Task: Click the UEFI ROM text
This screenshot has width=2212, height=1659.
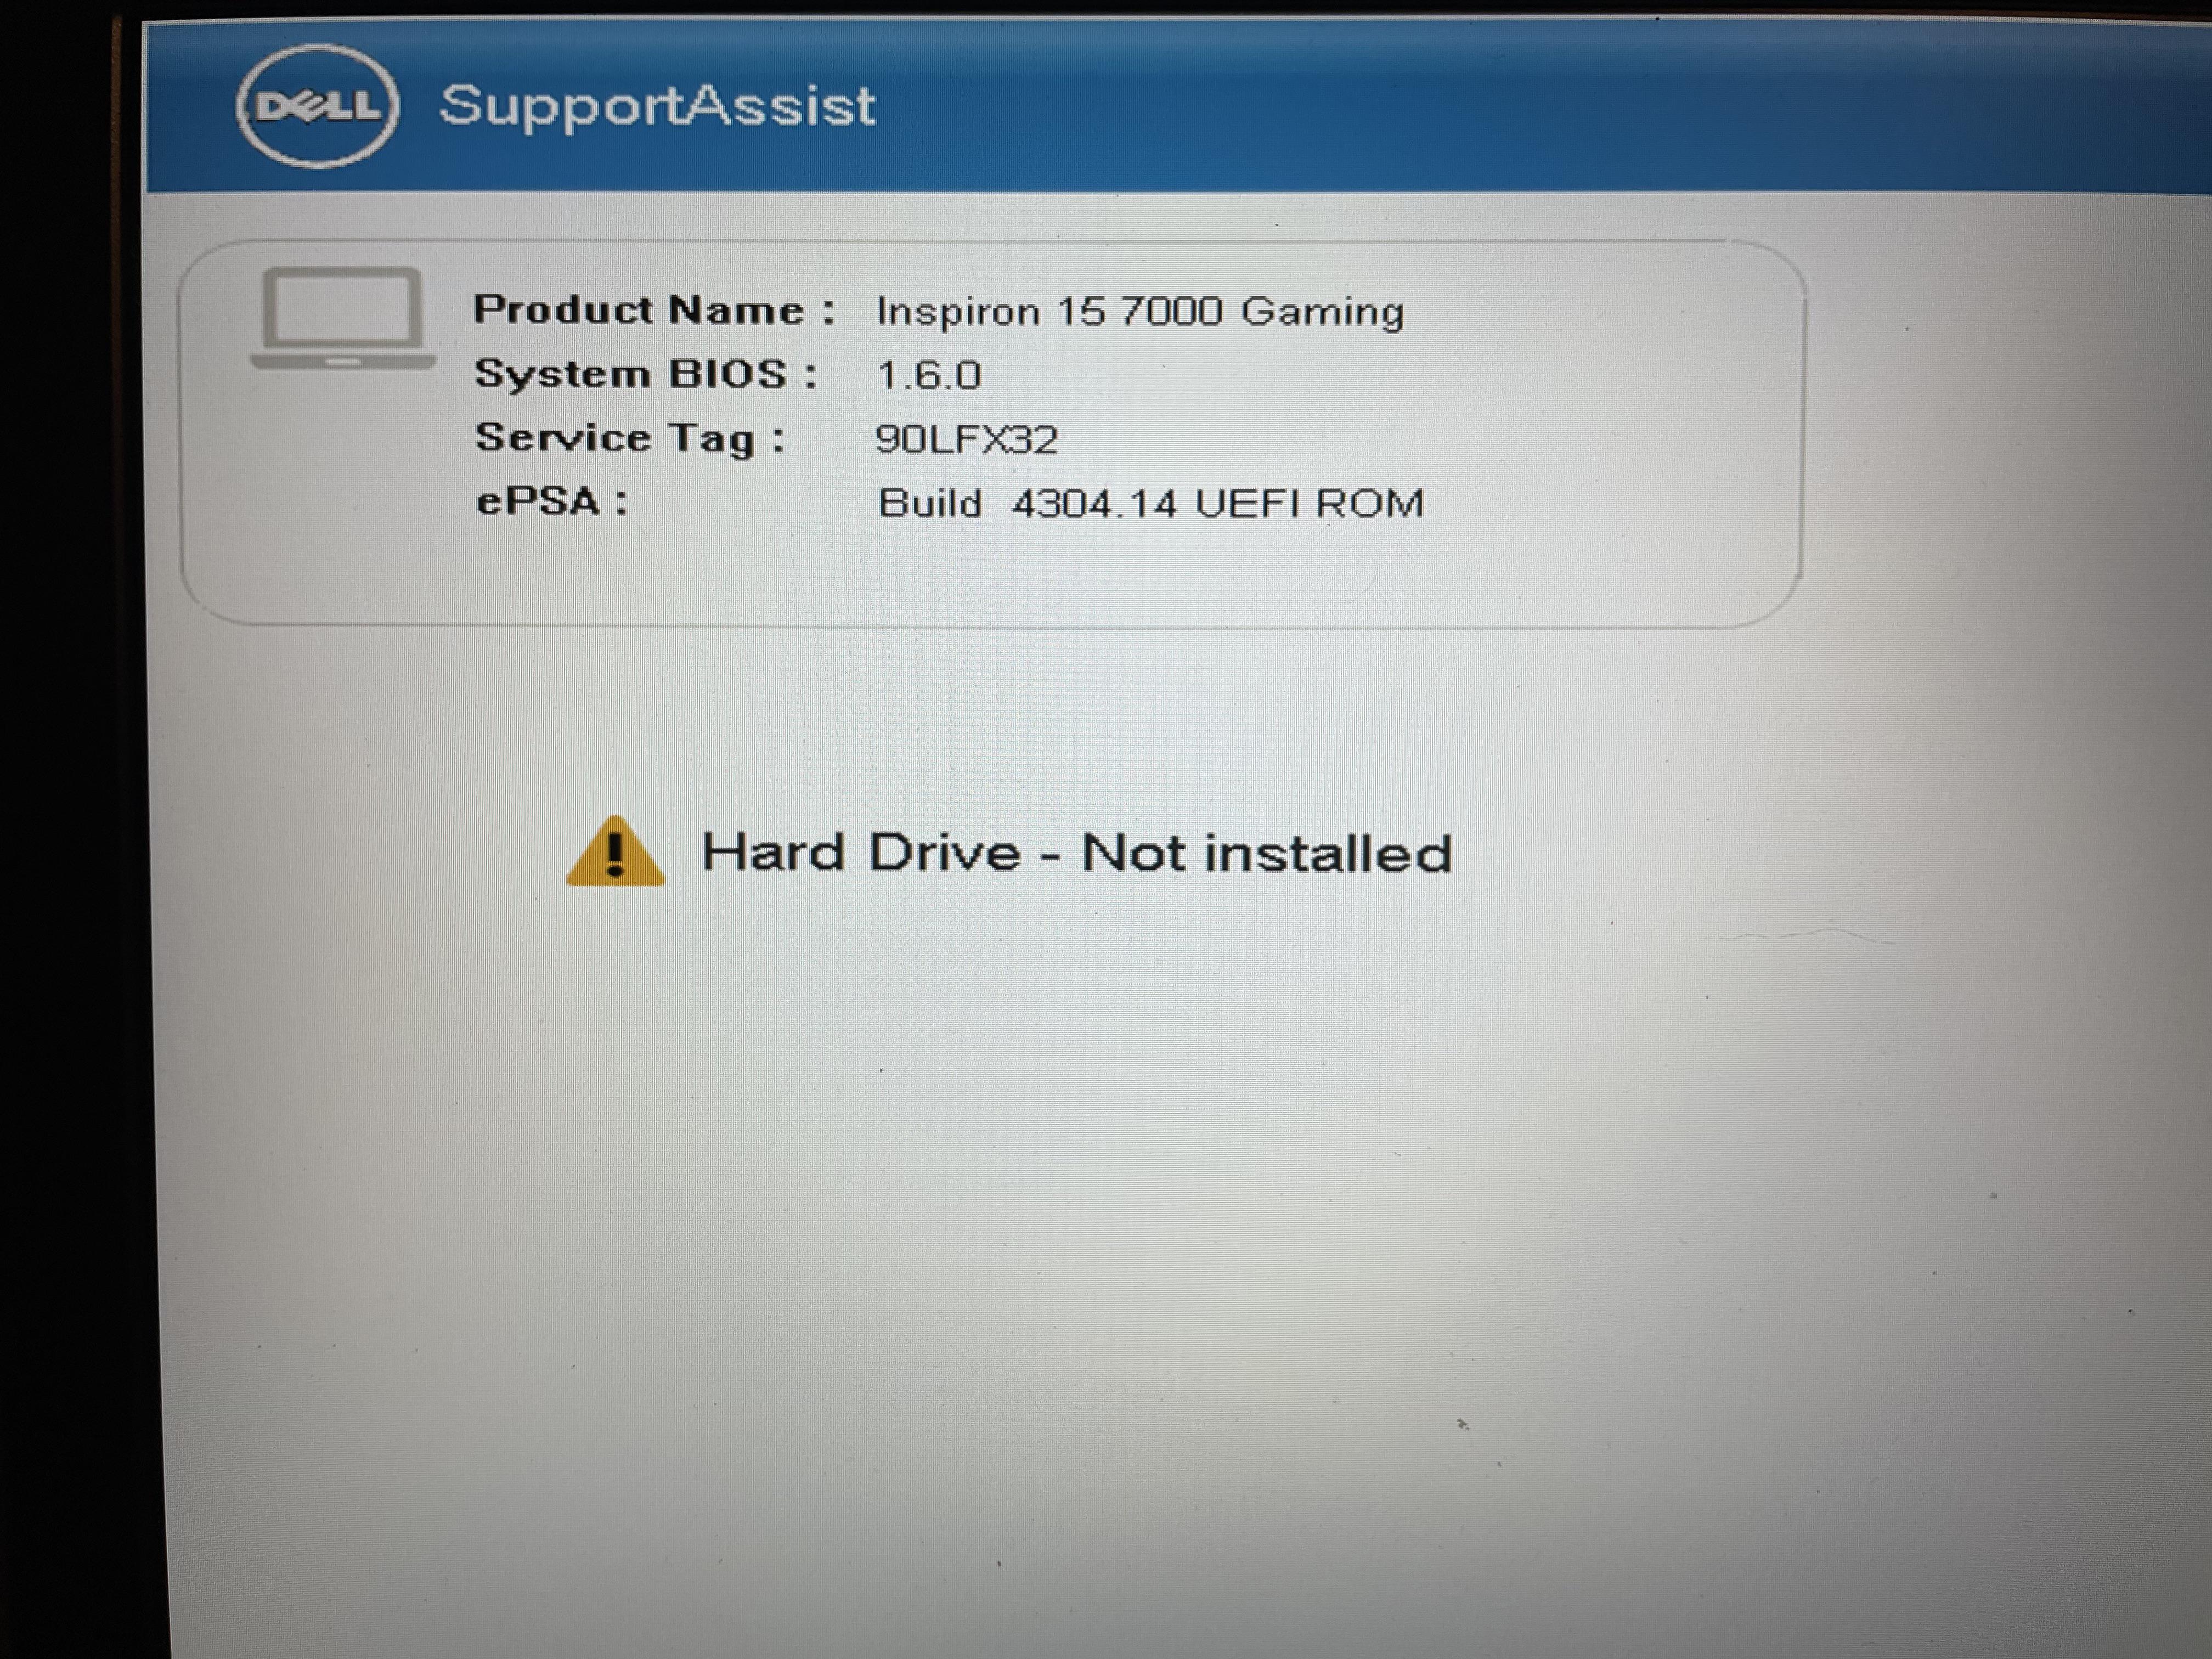Action: point(1310,503)
